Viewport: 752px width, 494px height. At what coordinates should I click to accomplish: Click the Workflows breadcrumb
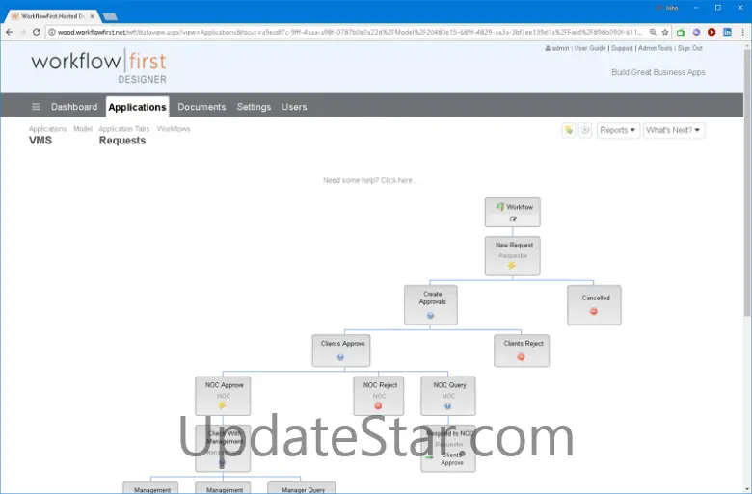(x=174, y=129)
